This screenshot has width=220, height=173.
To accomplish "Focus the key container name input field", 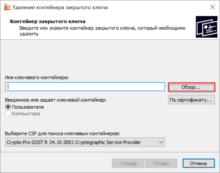I will tap(85, 87).
